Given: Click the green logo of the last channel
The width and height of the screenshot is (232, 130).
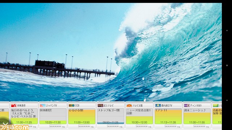Looking at the screenshot, I should 216,105.
